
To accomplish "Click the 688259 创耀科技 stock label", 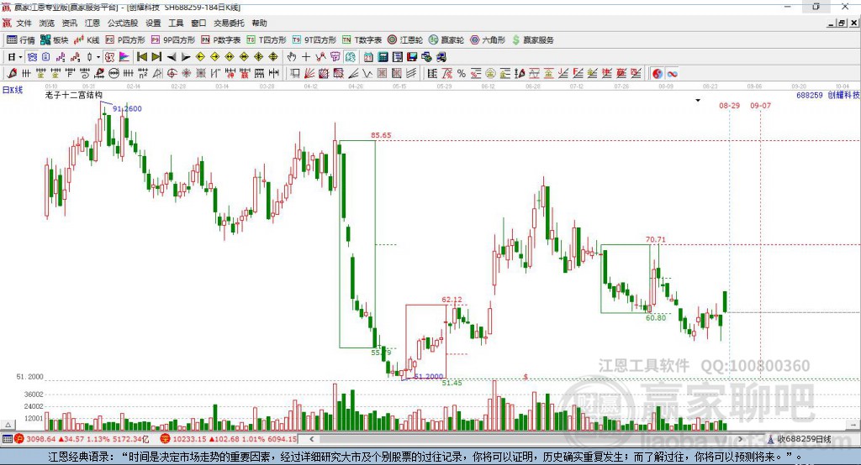I will coord(827,96).
